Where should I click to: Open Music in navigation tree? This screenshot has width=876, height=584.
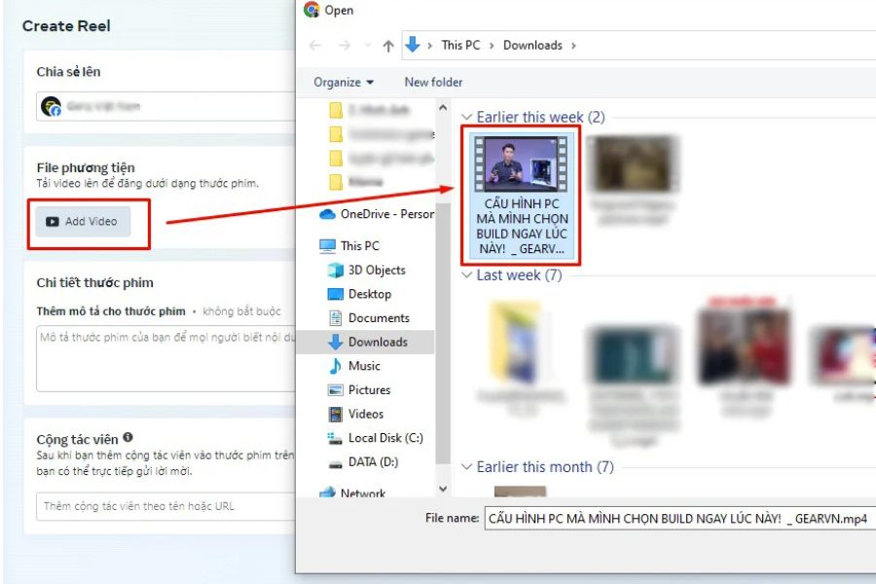tap(354, 366)
